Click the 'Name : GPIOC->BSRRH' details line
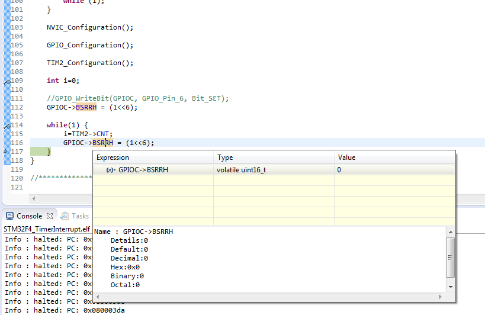 134,232
